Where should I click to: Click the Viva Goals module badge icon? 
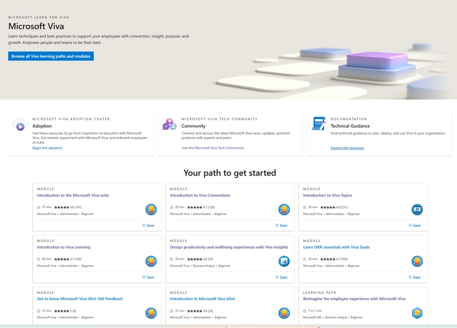(x=417, y=261)
